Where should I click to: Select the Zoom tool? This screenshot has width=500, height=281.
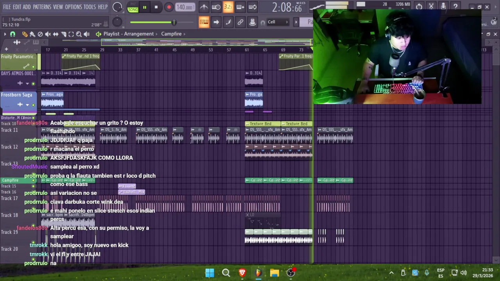(79, 34)
